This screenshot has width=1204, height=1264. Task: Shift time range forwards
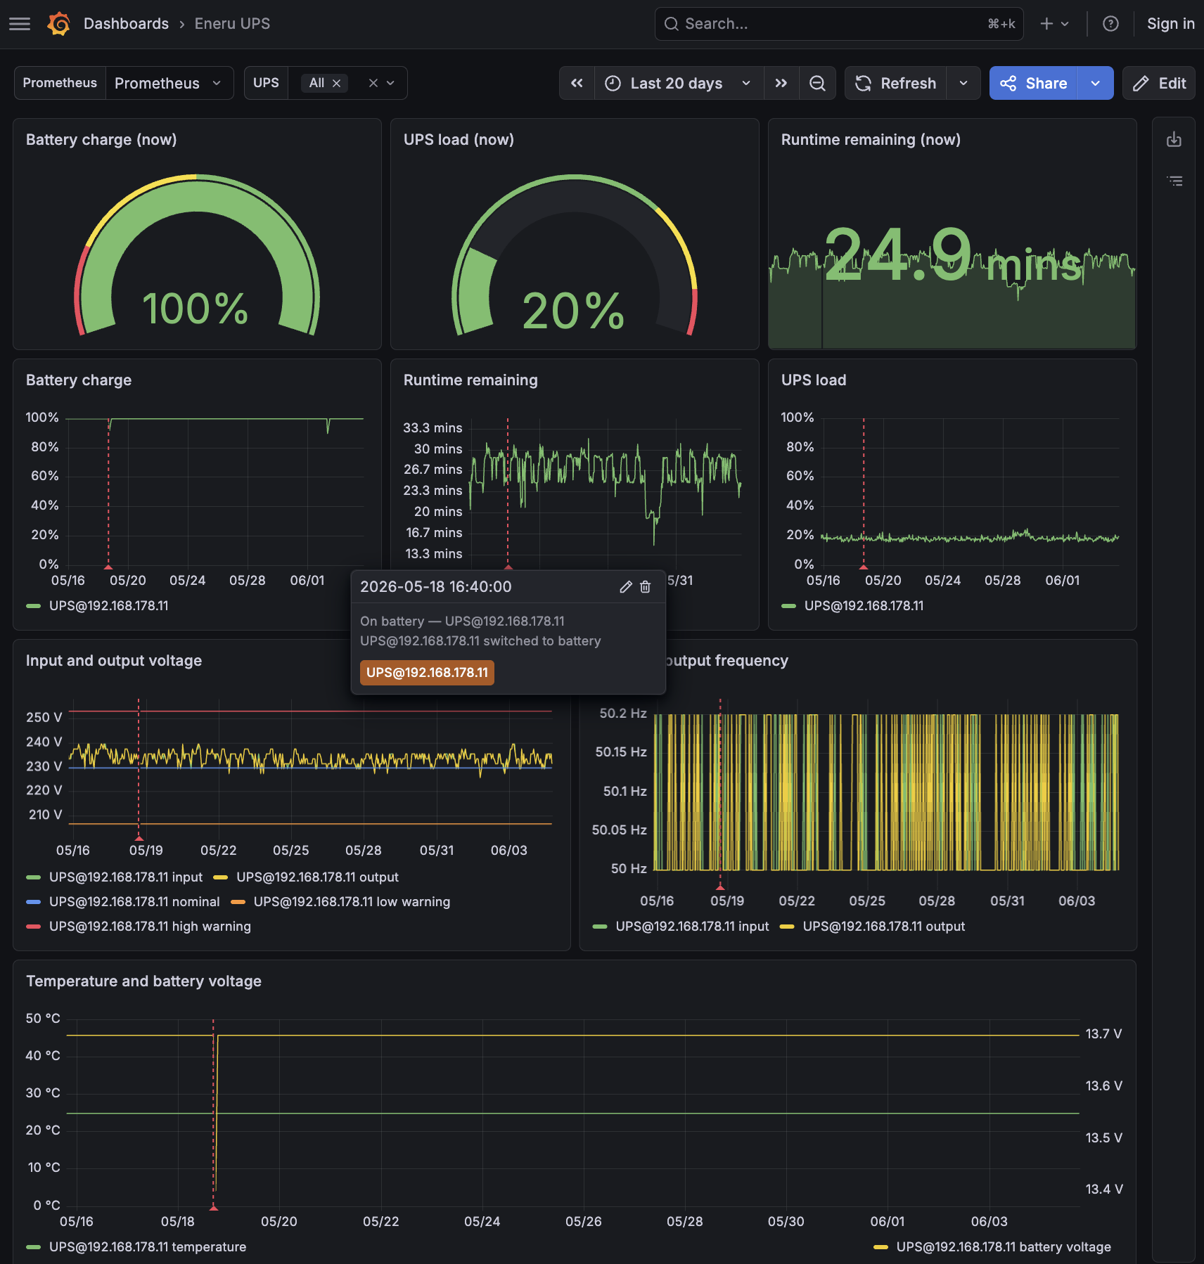point(781,83)
